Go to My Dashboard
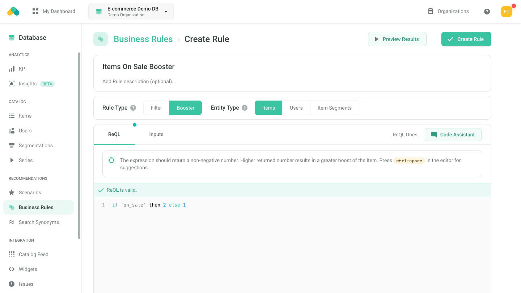521x293 pixels. [x=54, y=12]
